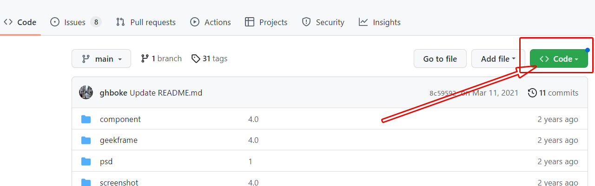The image size is (595, 186).
Task: Open the screenshot folder
Action: (x=119, y=182)
